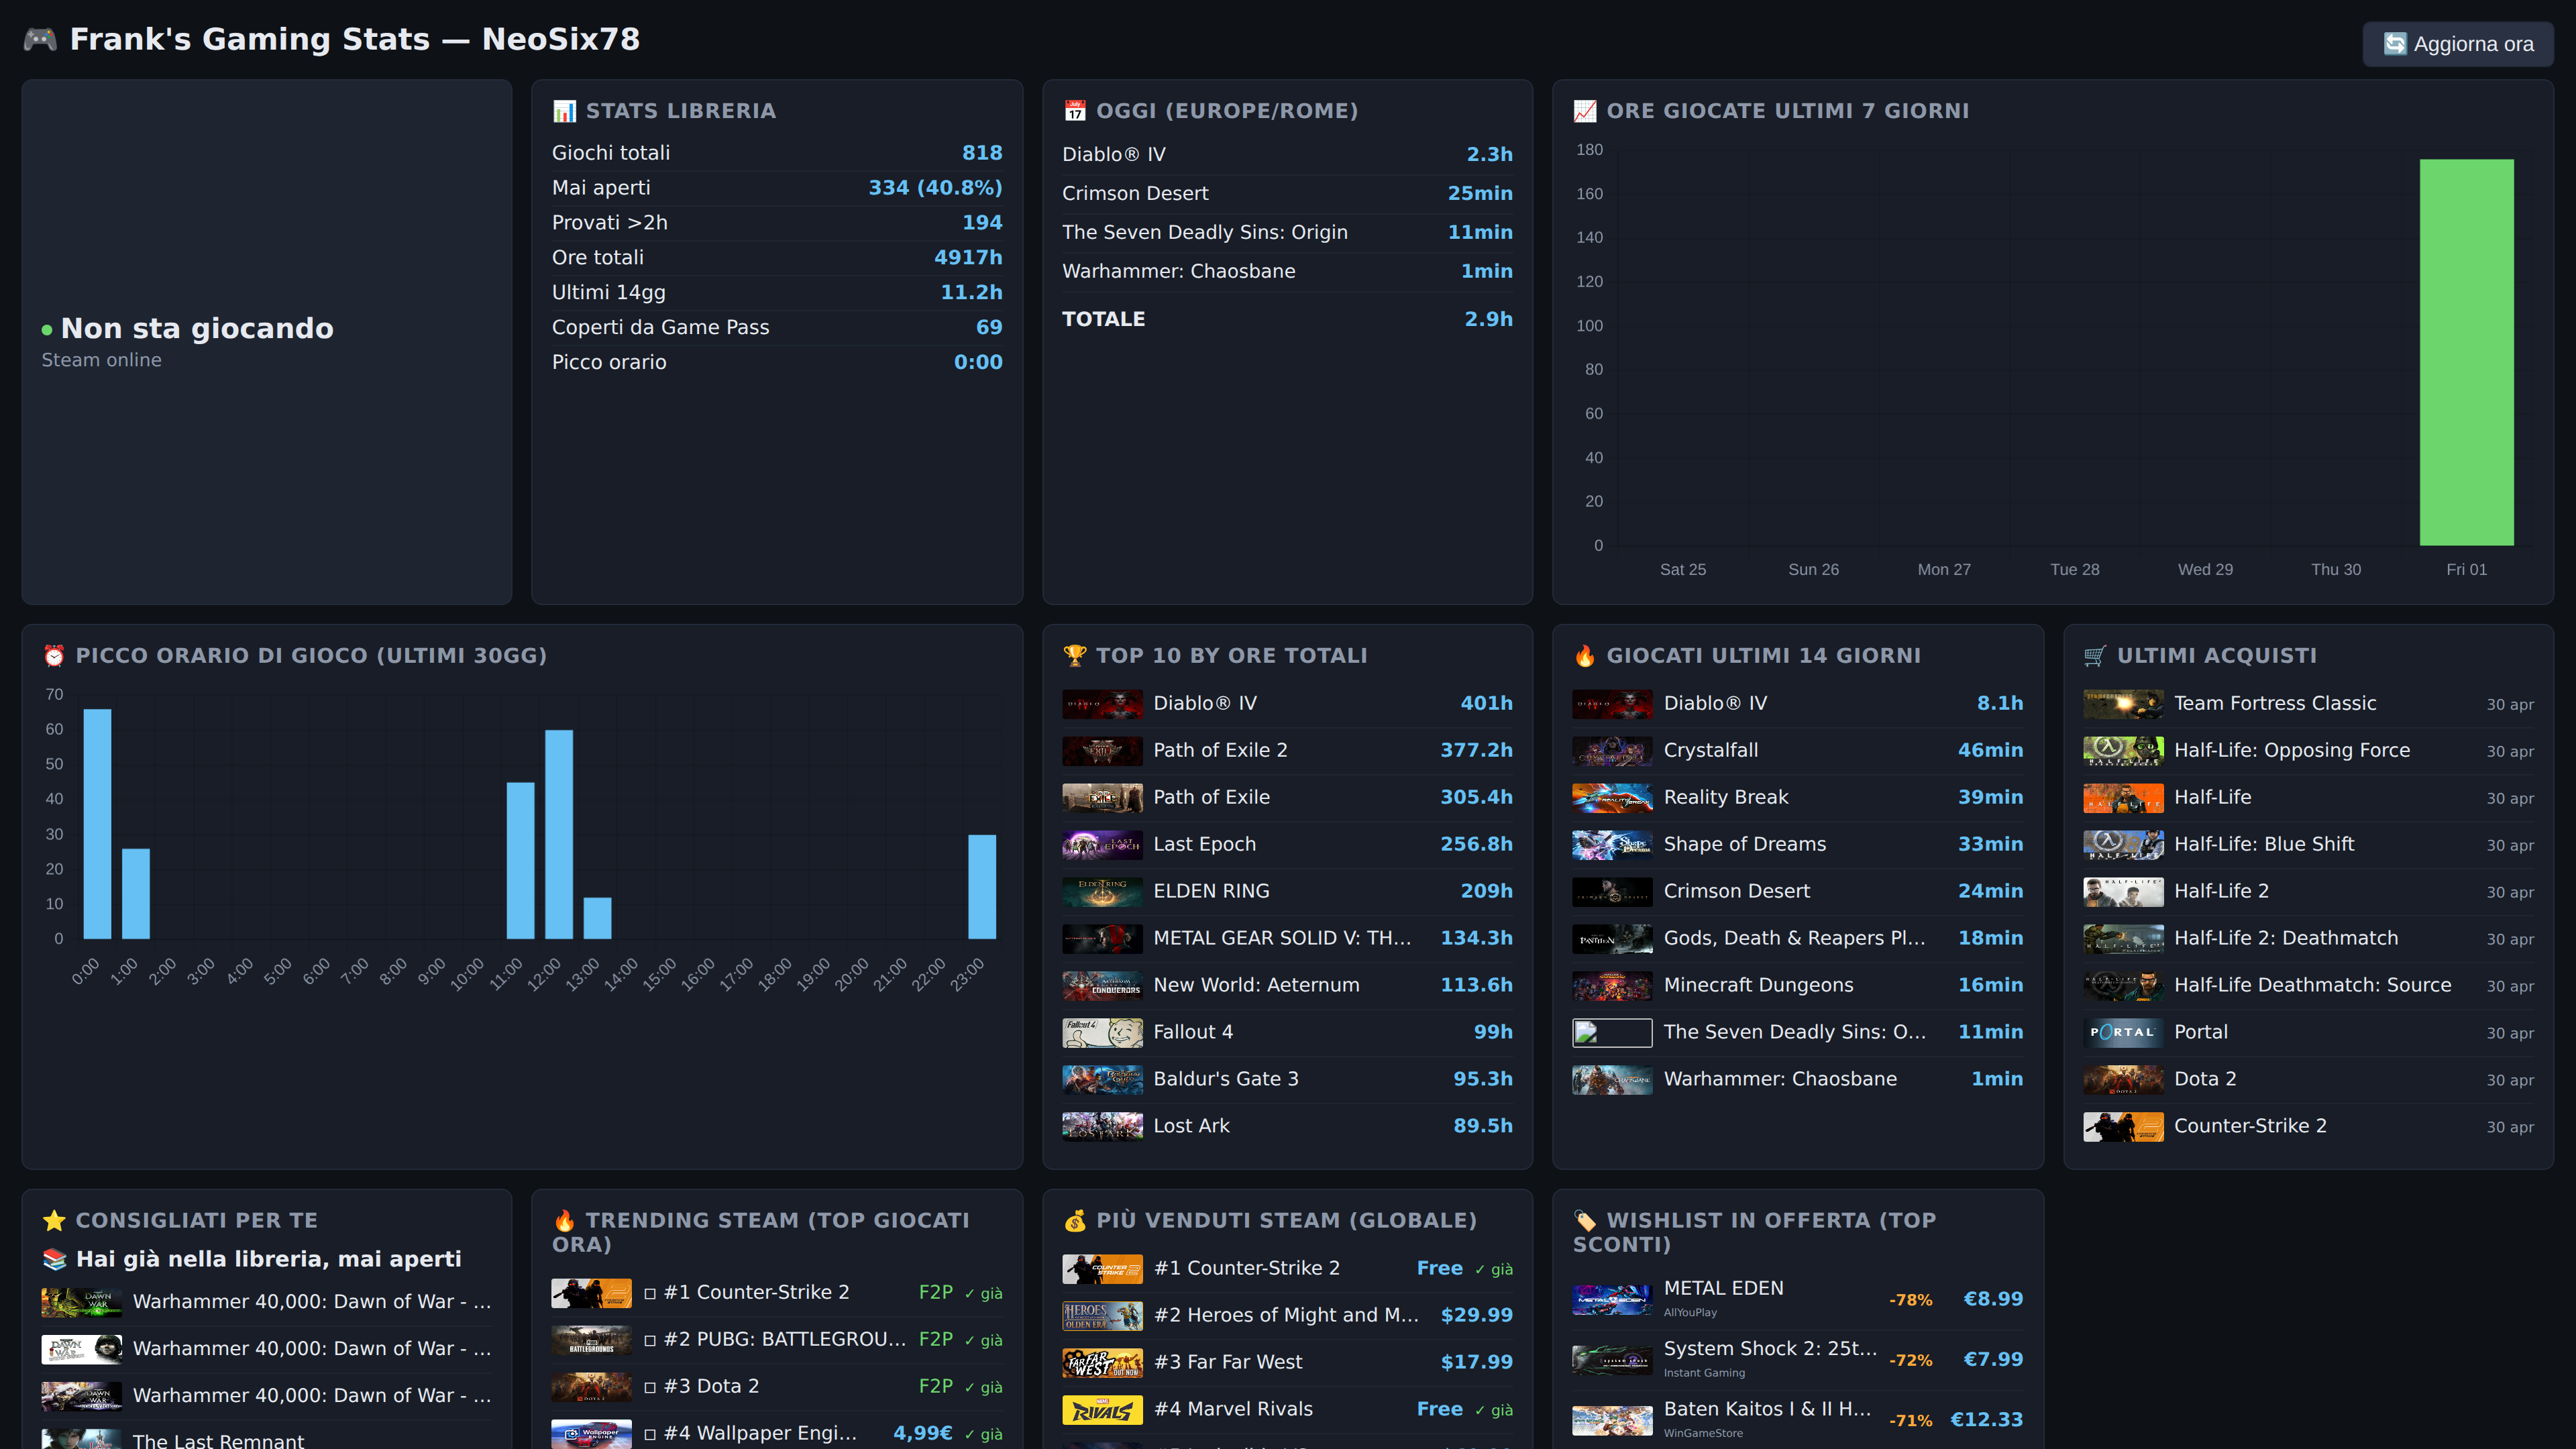
Task: Click the star icon beside Consigliati Per Te
Action: point(54,1221)
